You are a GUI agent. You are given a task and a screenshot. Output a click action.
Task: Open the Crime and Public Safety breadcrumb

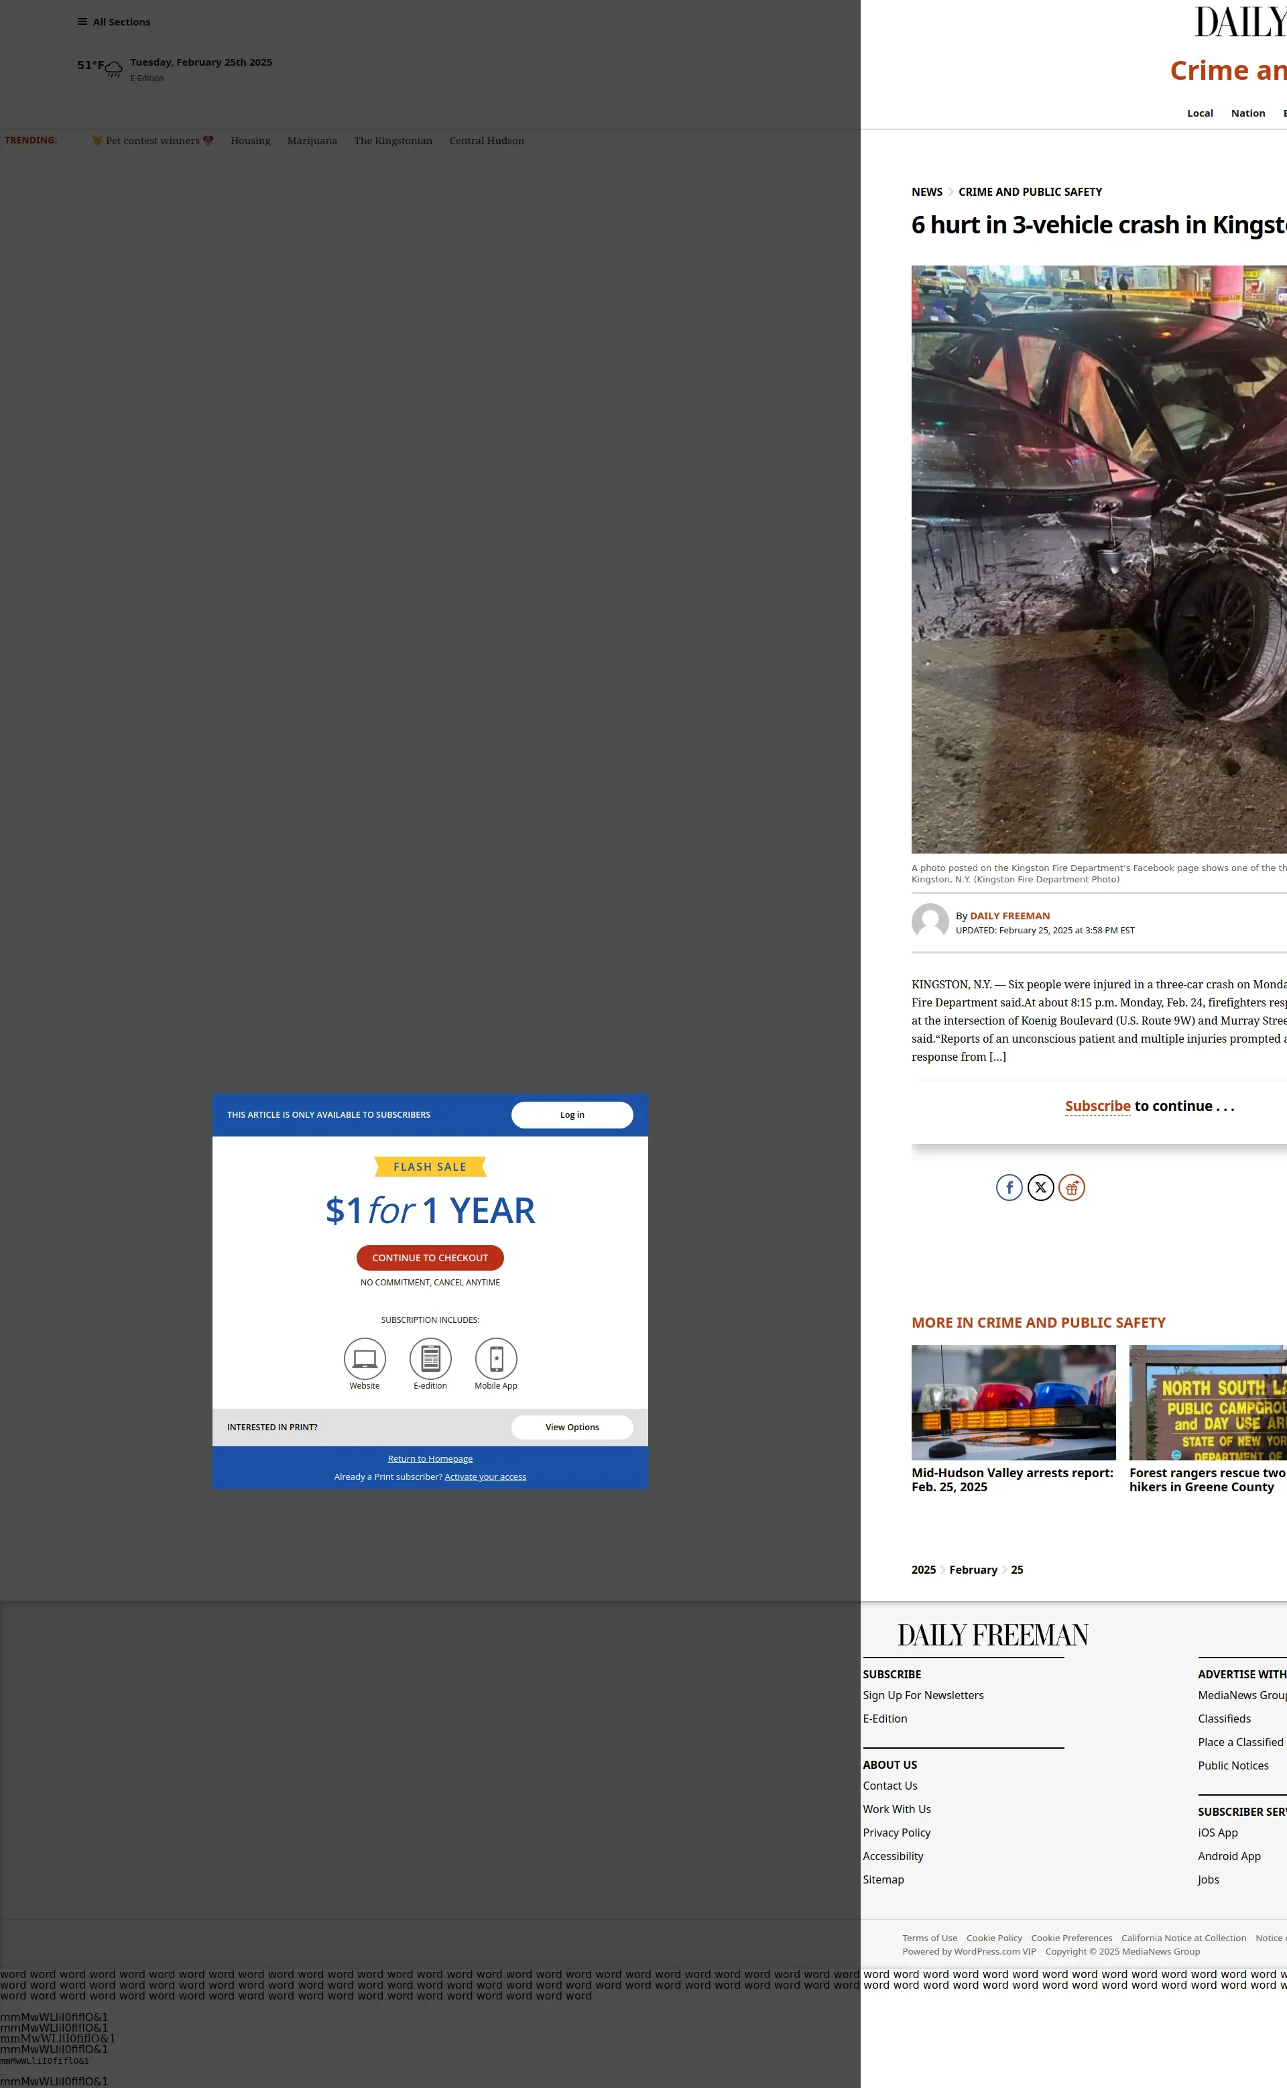coord(1030,192)
